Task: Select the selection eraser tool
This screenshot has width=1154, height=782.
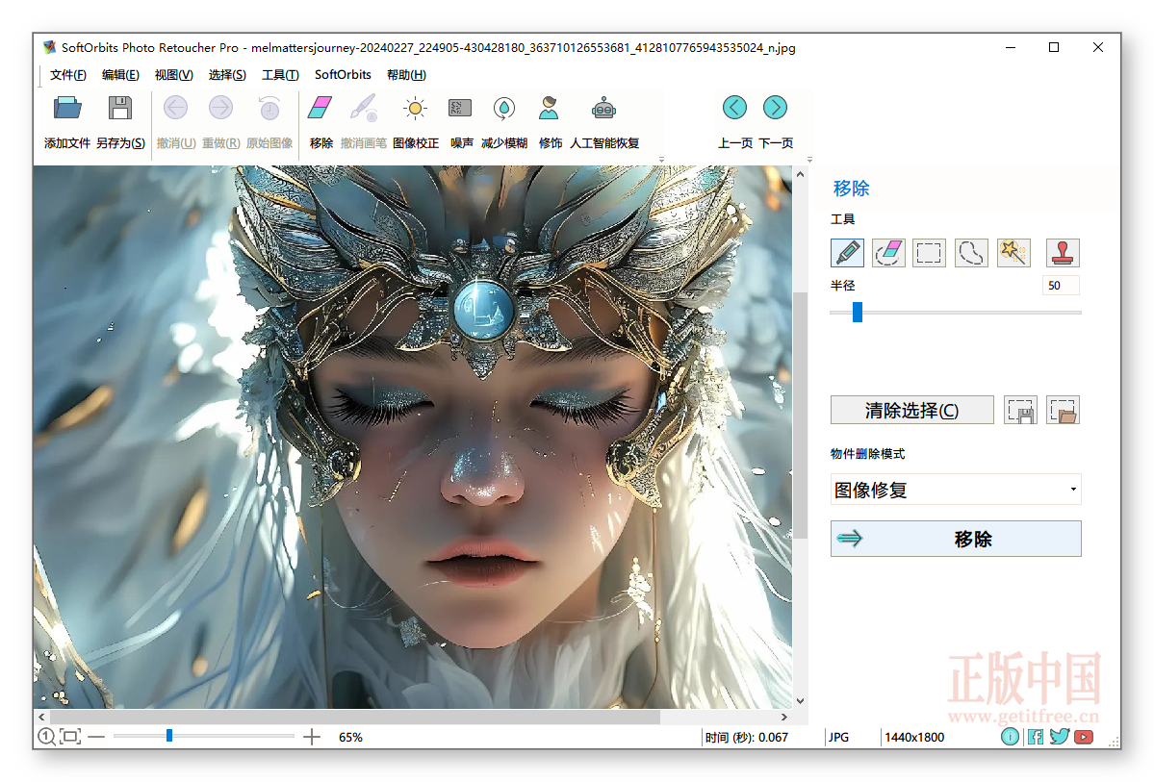Action: (888, 253)
